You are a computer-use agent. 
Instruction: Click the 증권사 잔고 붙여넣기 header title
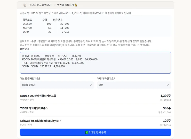40,5
